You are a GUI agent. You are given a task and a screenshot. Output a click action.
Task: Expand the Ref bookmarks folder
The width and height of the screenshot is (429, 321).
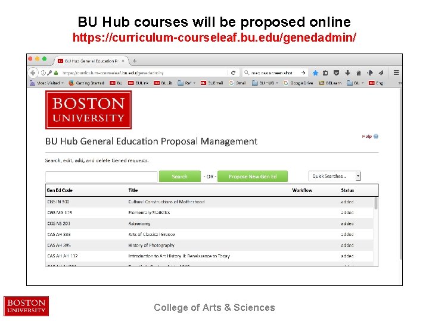186,83
